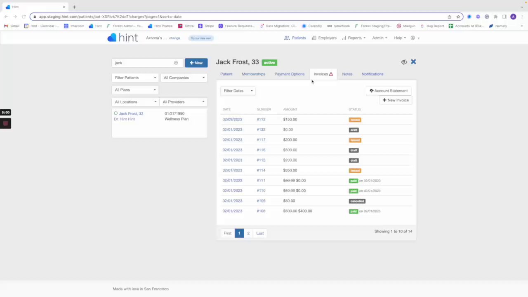This screenshot has width=528, height=297.
Task: Click 02/09/2023 date link
Action: tap(232, 120)
